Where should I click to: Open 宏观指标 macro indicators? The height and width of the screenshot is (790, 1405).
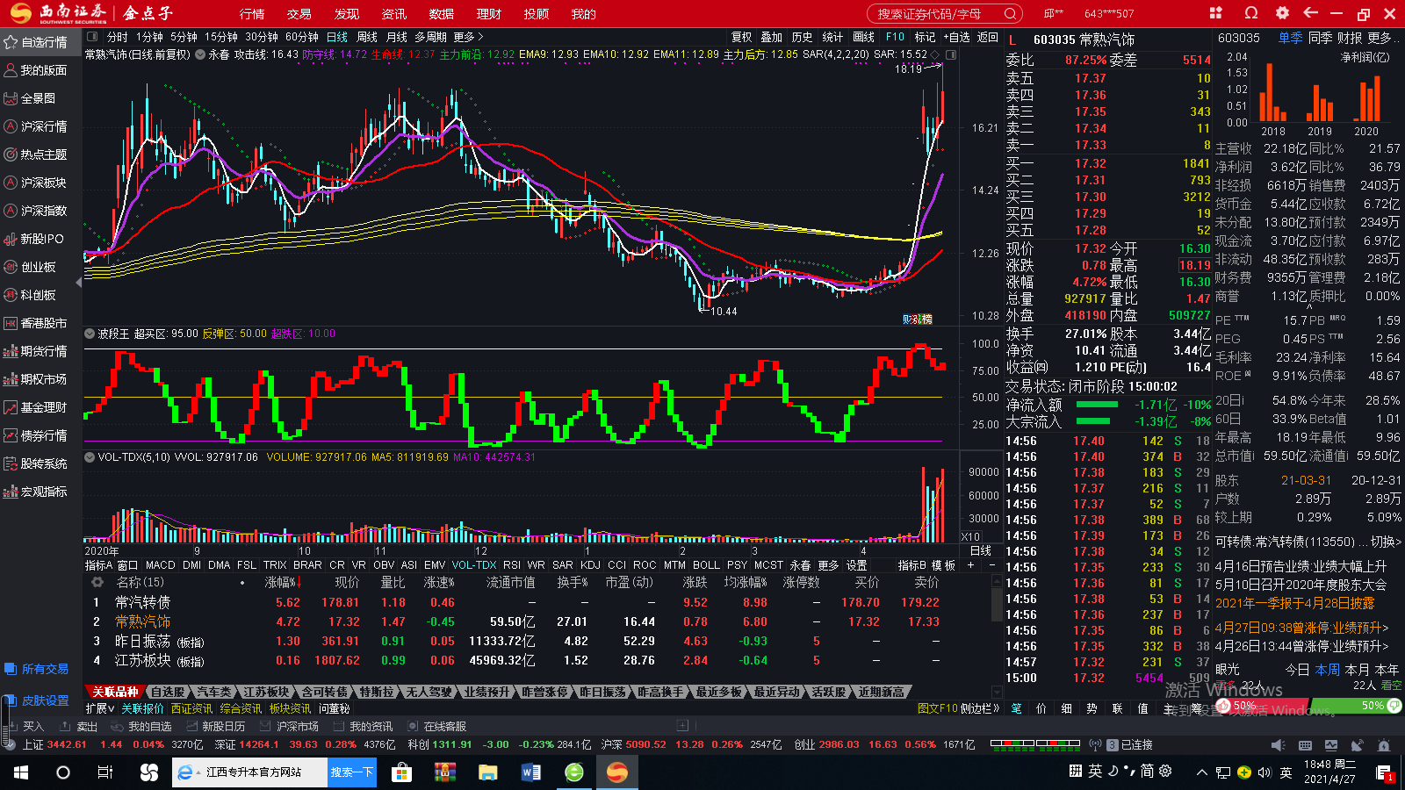[x=35, y=492]
